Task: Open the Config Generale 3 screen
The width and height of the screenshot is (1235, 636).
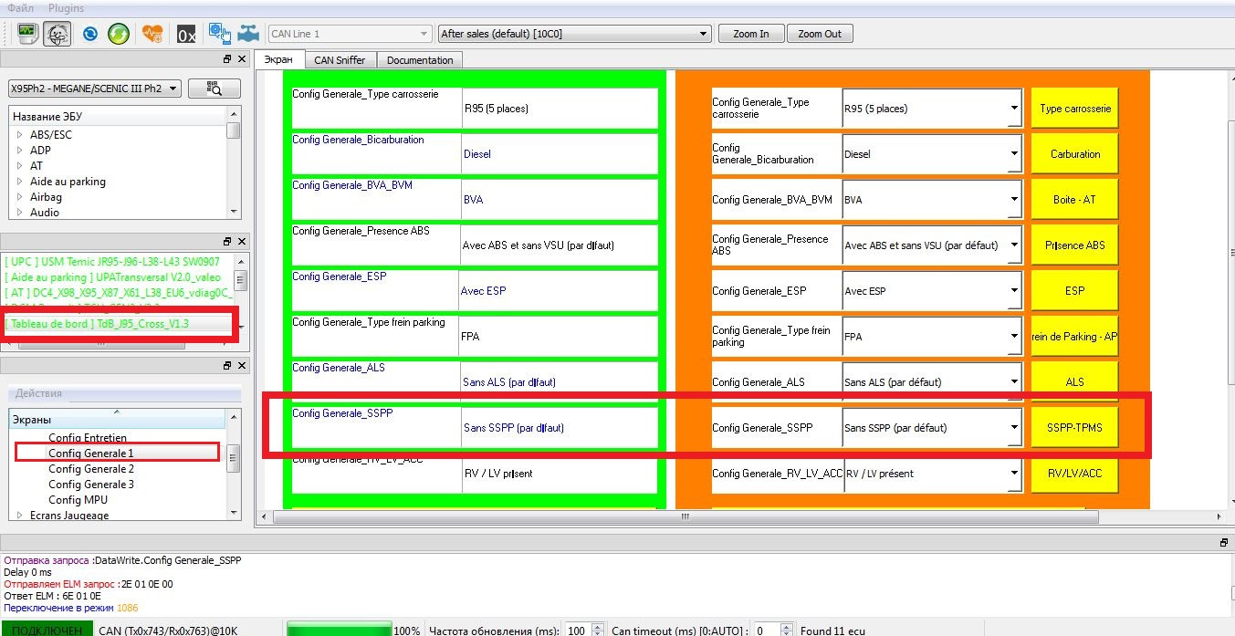Action: [x=91, y=485]
